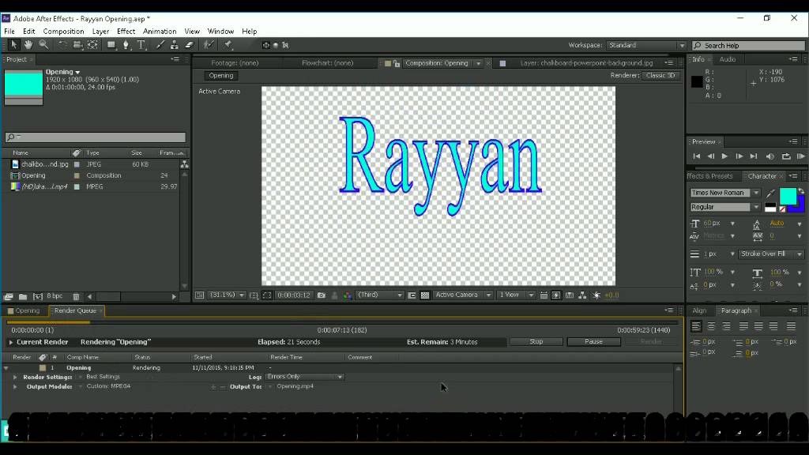Toggle Always Preview This View
Viewport: 809px width, 455px height.
pos(200,295)
